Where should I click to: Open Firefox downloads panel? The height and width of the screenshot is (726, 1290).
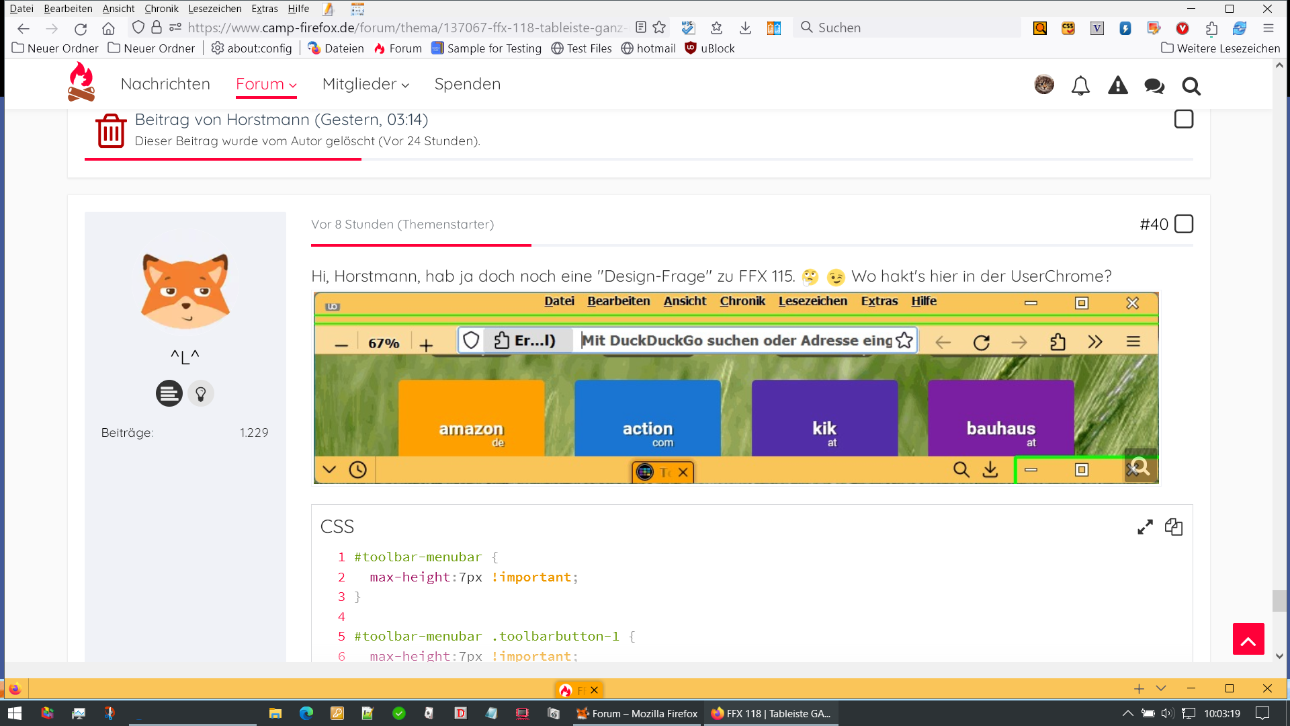click(x=745, y=28)
